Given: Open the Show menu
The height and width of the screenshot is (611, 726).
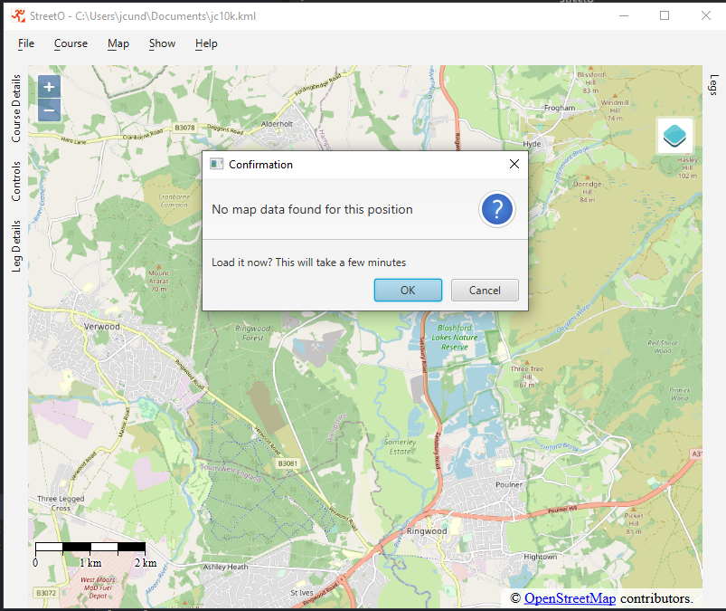Looking at the screenshot, I should point(162,43).
